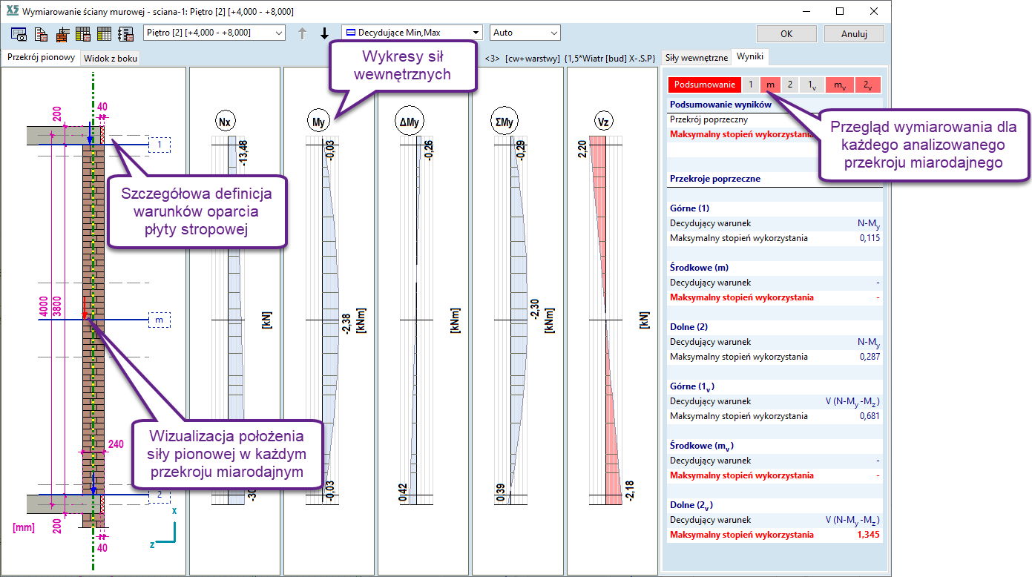The image size is (1032, 577).
Task: Switch to the Siły wewnętrzne tab
Action: [695, 57]
